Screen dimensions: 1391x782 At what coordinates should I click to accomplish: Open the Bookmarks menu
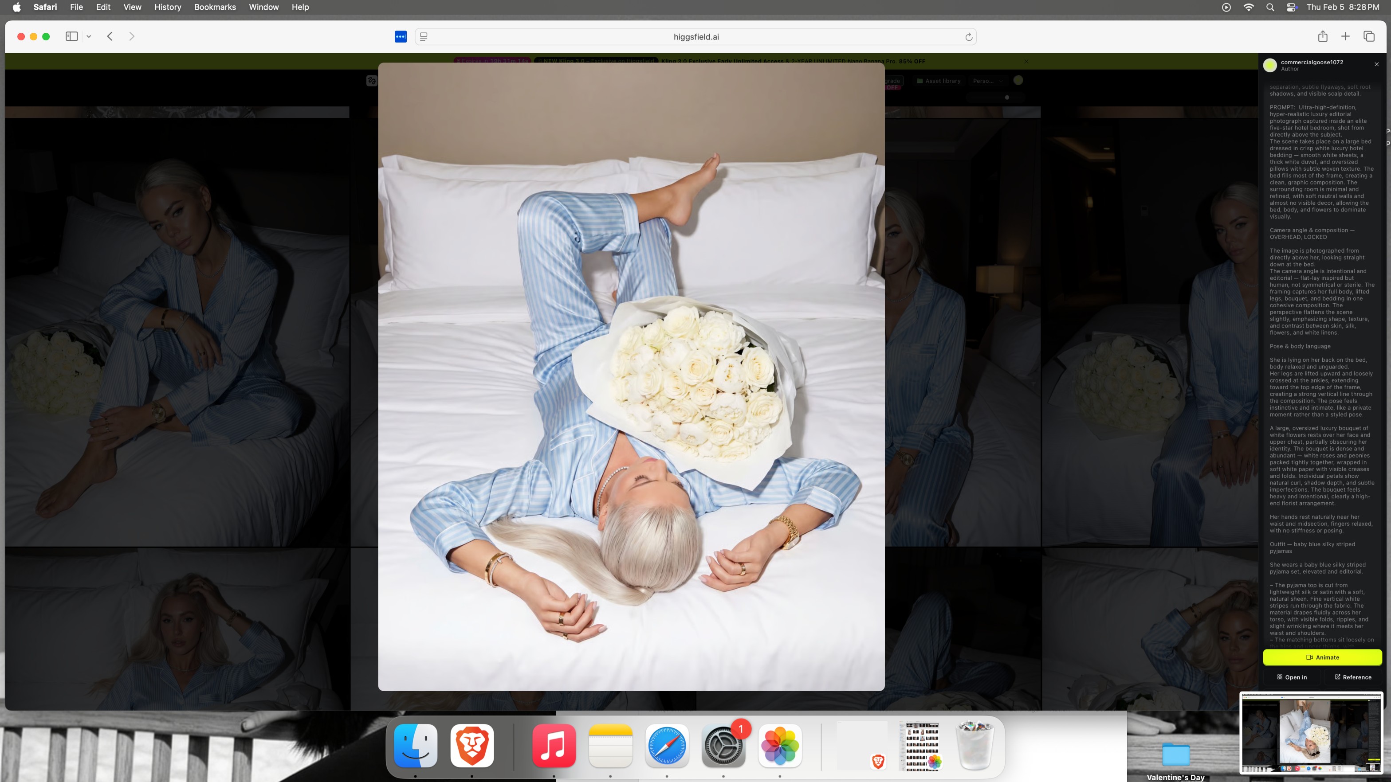[x=214, y=7]
